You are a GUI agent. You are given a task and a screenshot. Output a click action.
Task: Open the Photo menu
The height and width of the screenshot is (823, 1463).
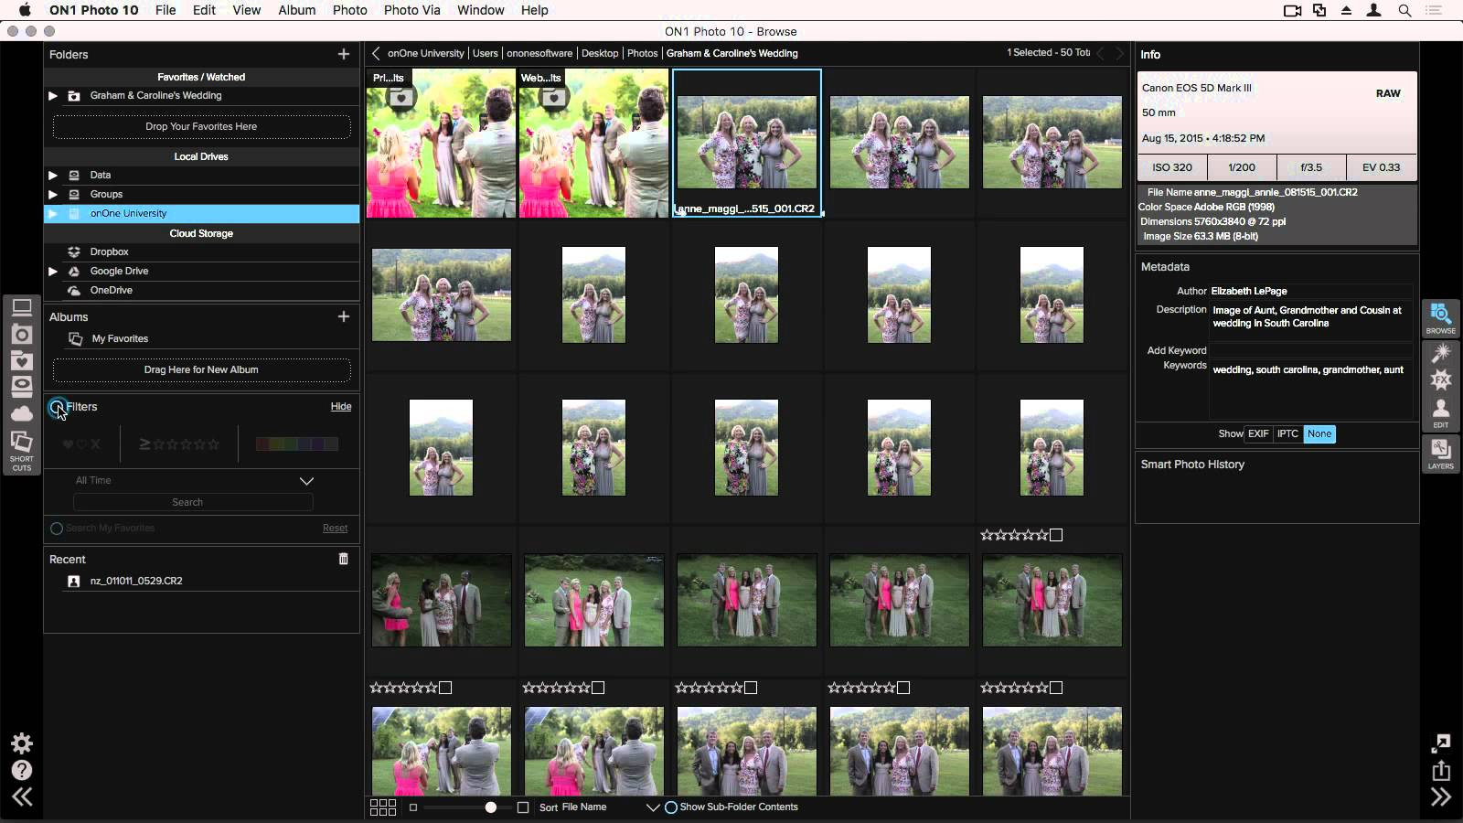[349, 10]
